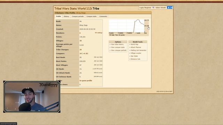Click View conquer periods in Options
Image resolution: width=223 pixels, height=125 pixels.
[118, 50]
